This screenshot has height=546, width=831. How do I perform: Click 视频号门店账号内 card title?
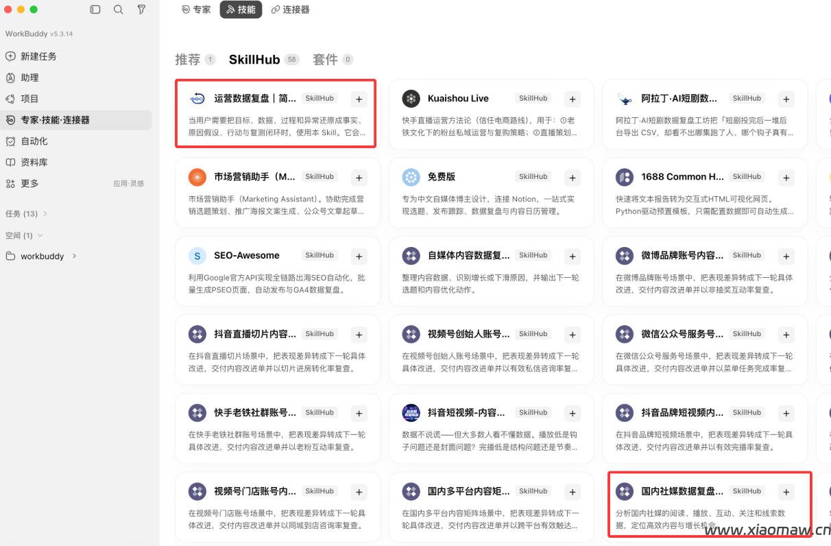coord(255,492)
